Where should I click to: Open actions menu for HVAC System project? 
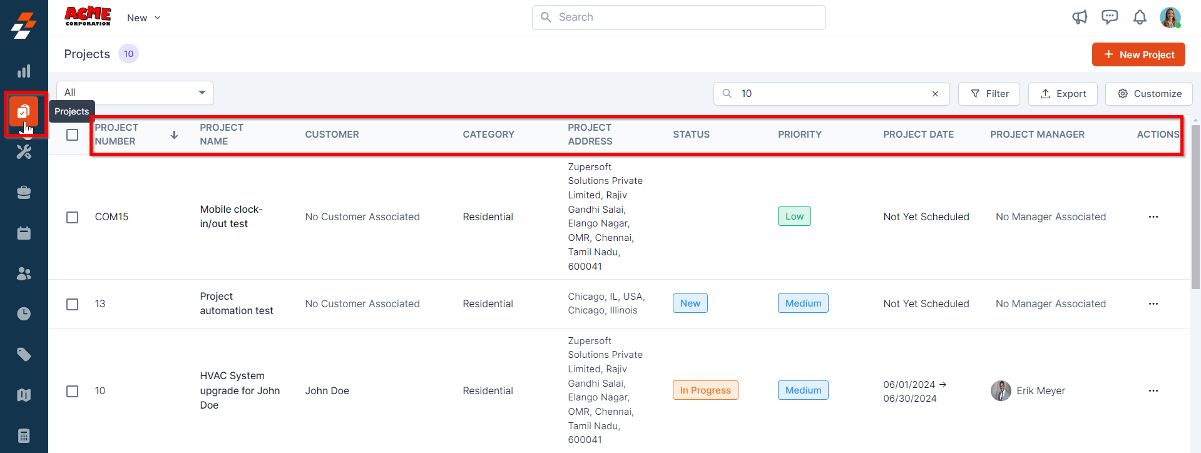click(x=1153, y=391)
